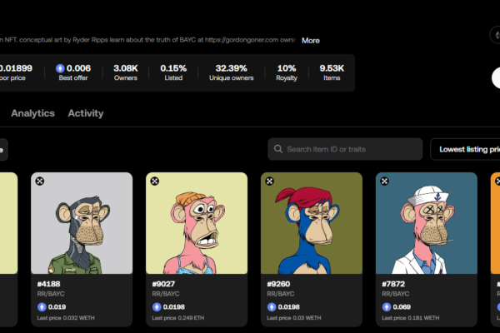Click the badge icon on item #7872
Viewport: 500px width, 333px height.
tap(385, 181)
